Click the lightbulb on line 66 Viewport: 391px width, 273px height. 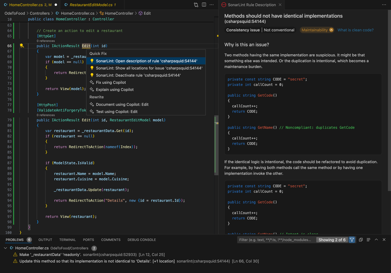tap(22, 46)
